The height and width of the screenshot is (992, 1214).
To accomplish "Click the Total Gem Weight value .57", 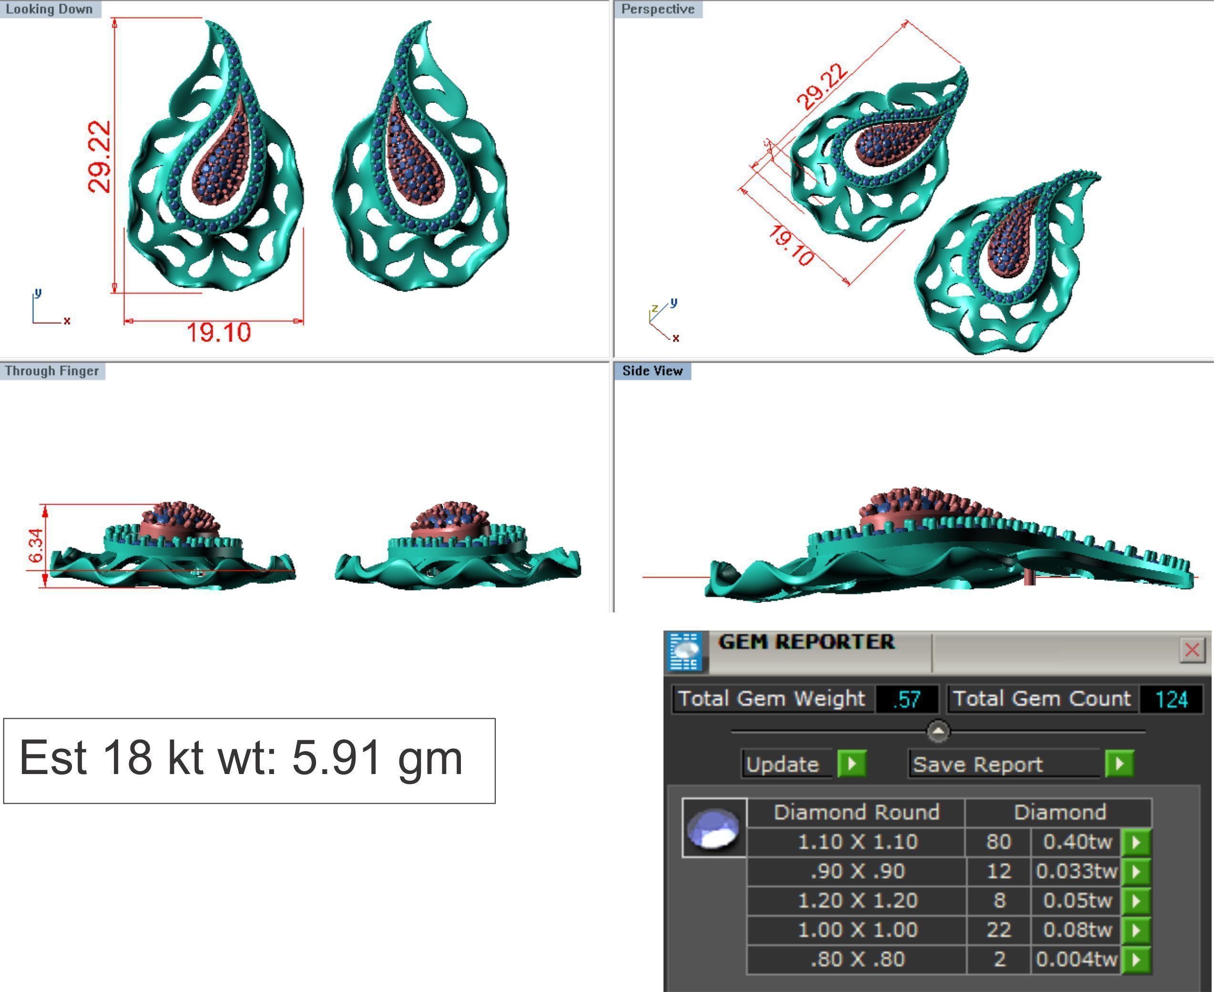I will coord(907,699).
